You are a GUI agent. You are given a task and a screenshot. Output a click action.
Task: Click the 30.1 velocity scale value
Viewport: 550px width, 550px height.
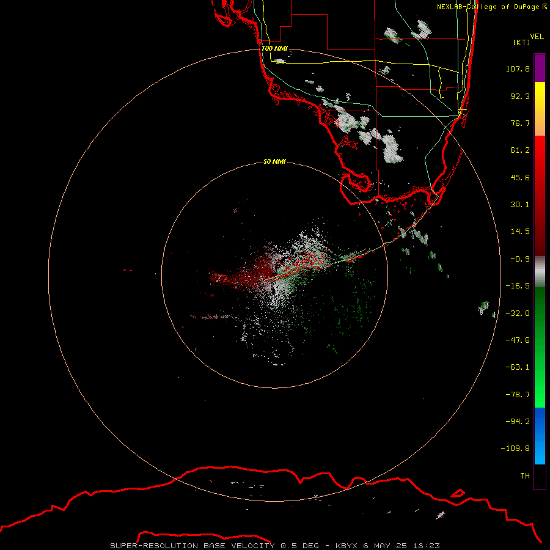[520, 205]
